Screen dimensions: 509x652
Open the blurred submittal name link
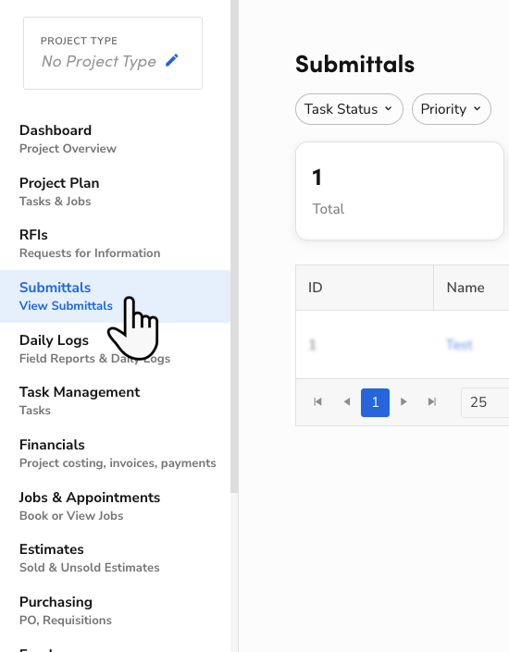click(x=459, y=344)
